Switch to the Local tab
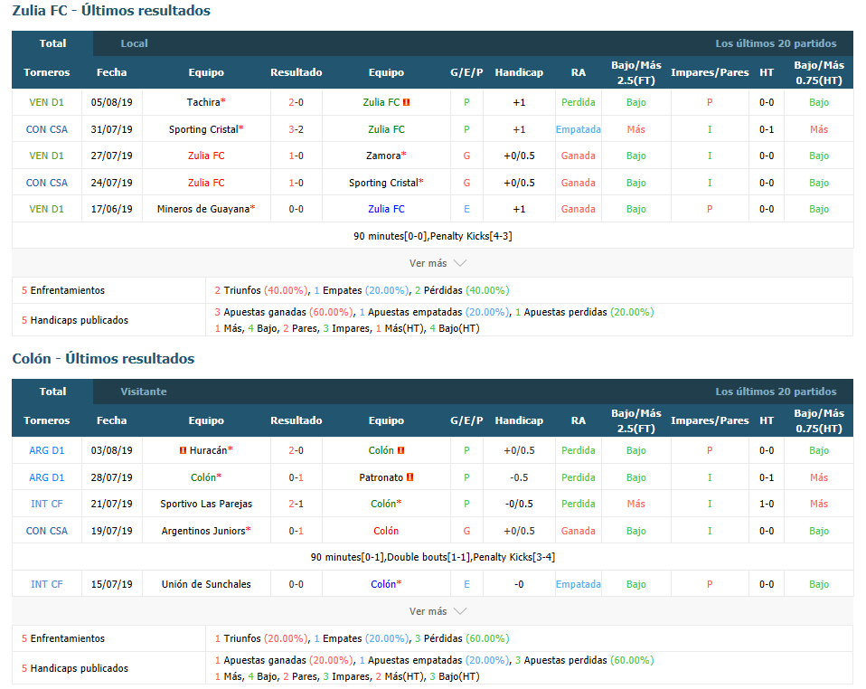Image resolution: width=866 pixels, height=689 pixels. (134, 43)
